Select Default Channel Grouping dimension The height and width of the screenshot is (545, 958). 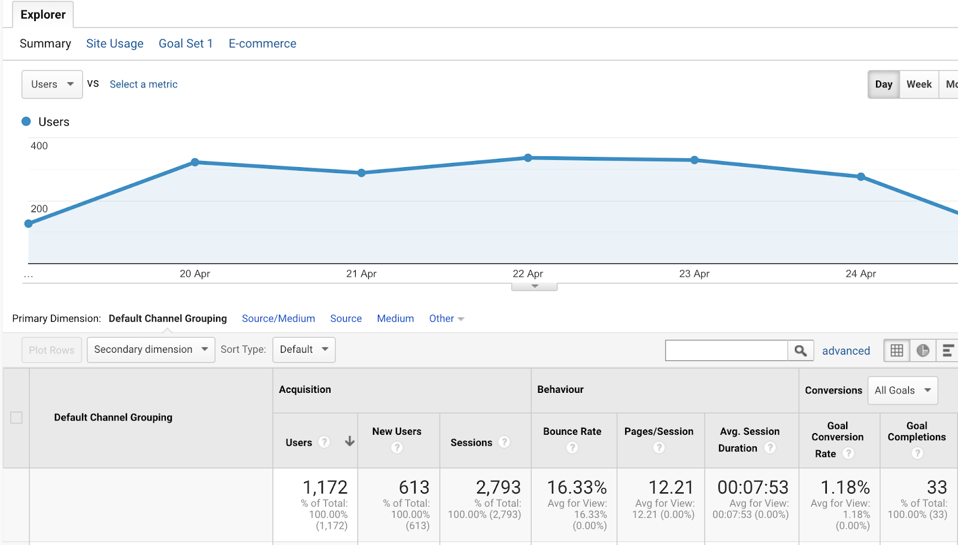[168, 319]
